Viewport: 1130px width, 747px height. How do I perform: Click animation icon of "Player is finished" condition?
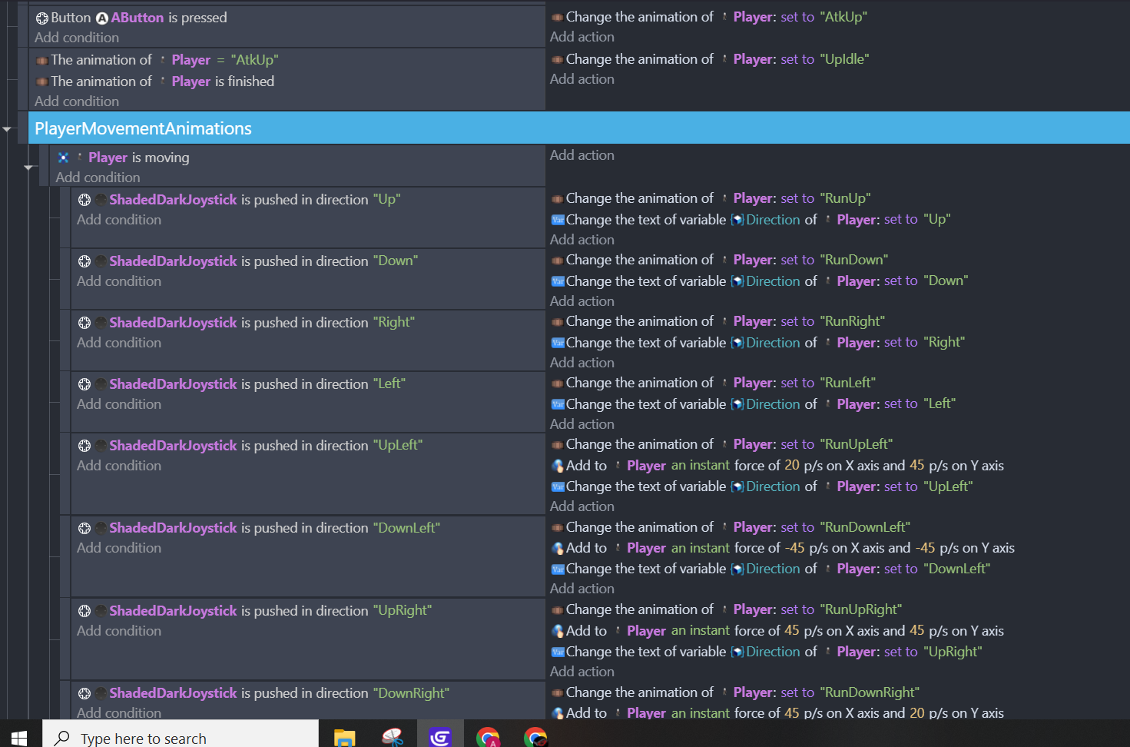(42, 81)
